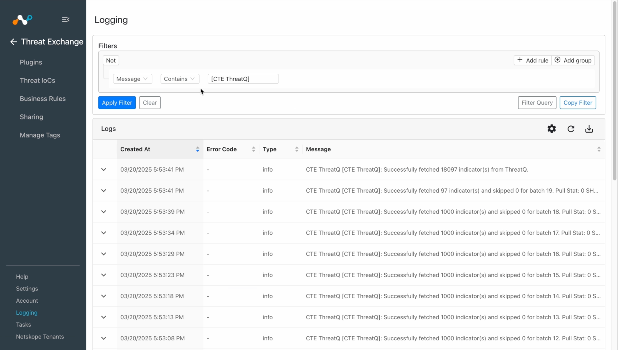Open the Account page
618x350 pixels.
tap(27, 301)
